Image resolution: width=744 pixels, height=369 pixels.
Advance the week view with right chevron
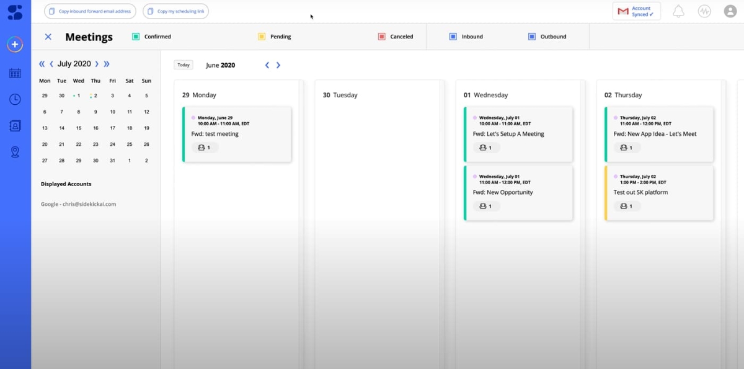278,65
